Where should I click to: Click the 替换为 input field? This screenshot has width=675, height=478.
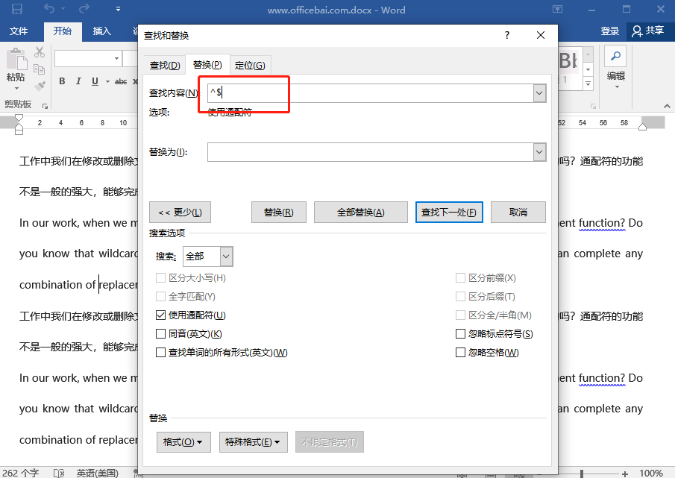[370, 152]
